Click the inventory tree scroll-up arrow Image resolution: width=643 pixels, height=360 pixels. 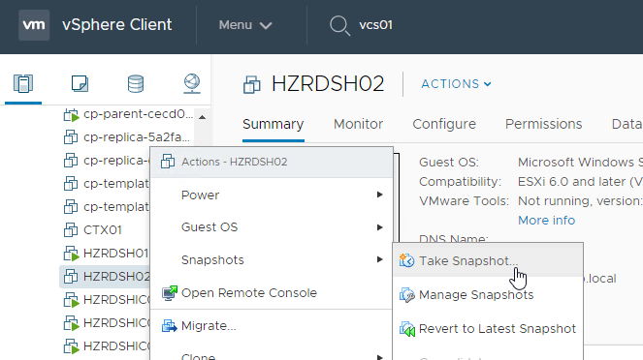click(202, 117)
